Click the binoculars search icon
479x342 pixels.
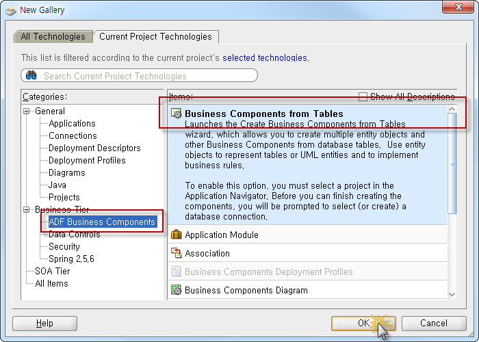point(31,75)
